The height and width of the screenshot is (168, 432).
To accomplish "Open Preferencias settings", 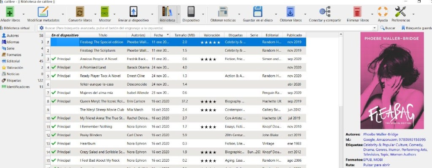I will coord(400,12).
